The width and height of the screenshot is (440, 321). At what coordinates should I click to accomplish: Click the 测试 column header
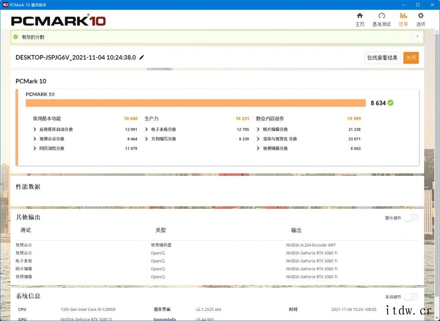26,230
